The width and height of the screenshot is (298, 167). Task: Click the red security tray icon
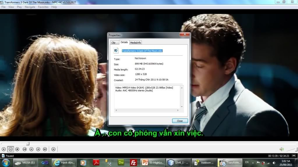click(263, 163)
